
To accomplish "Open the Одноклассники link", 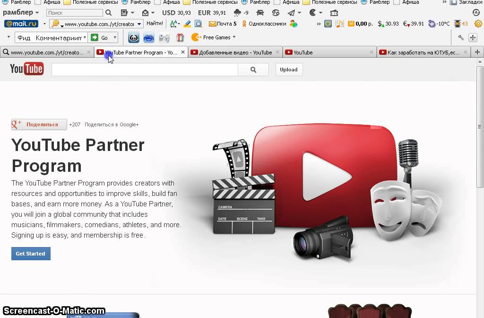I will (264, 24).
